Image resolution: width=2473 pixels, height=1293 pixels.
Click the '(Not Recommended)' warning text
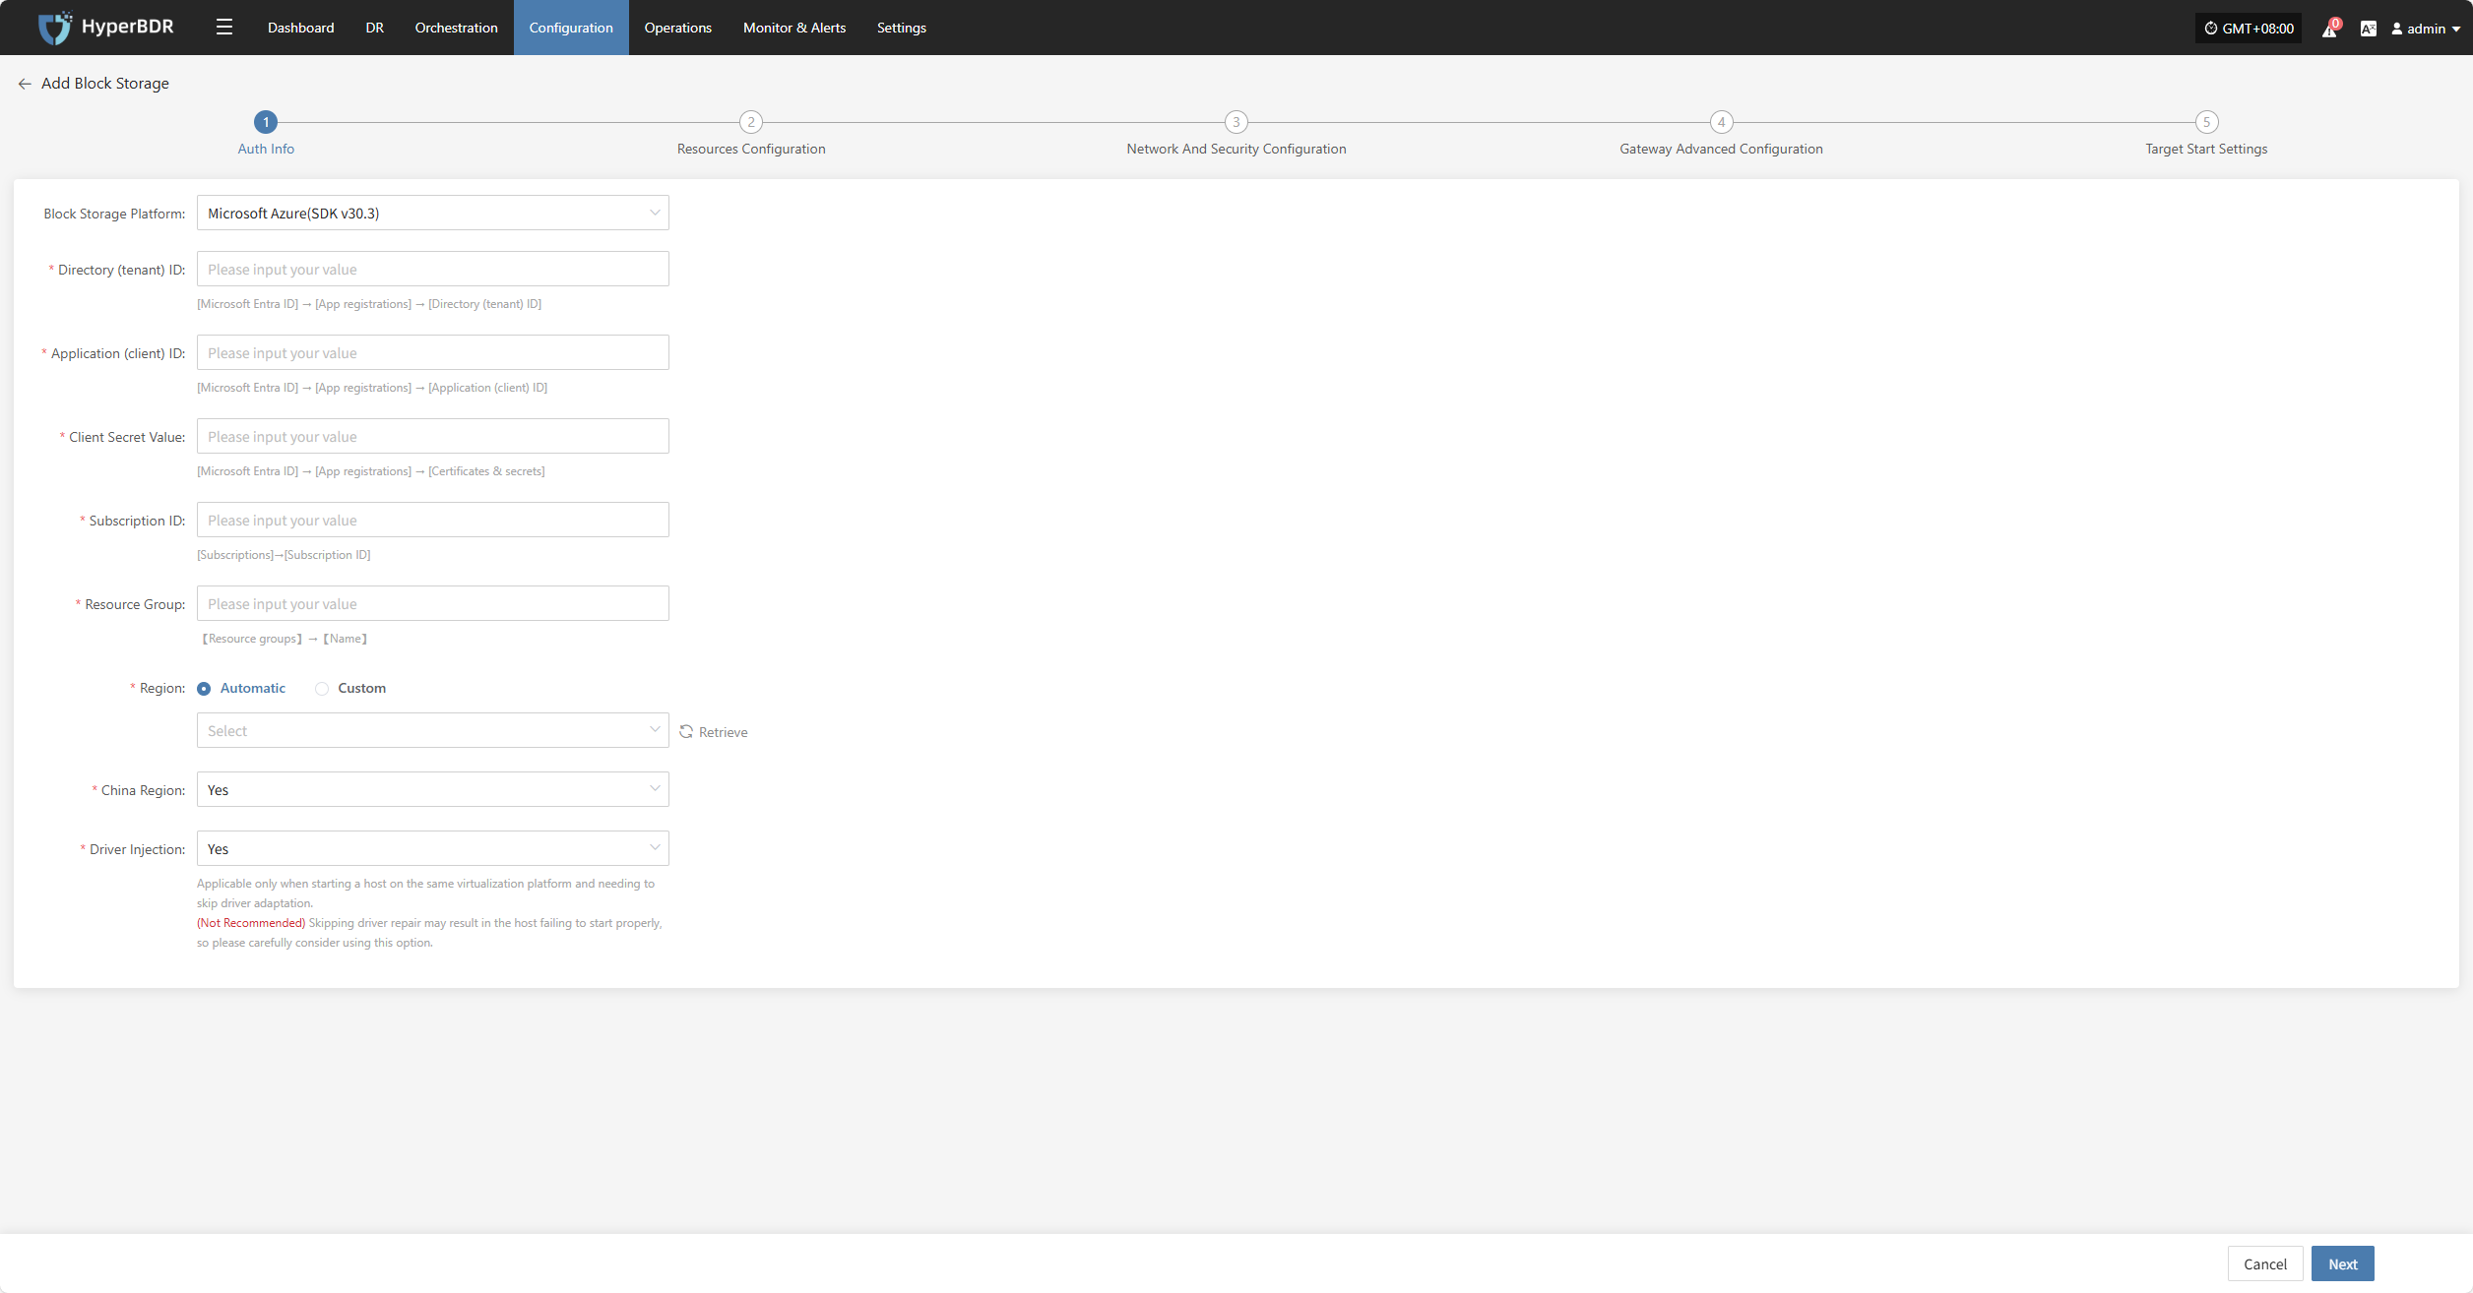coord(251,923)
